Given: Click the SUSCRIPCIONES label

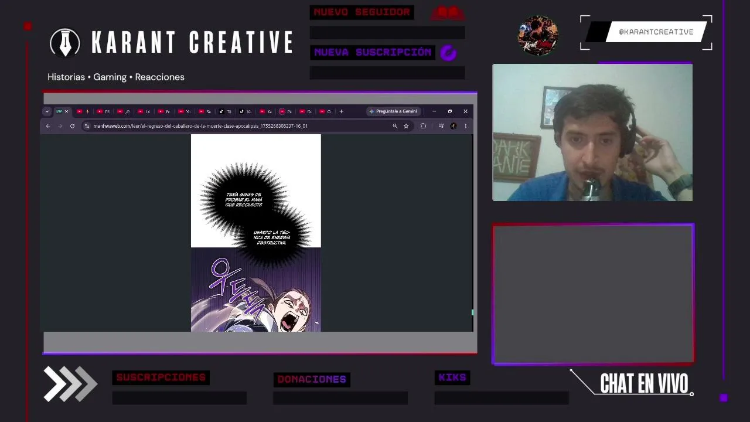Looking at the screenshot, I should [x=161, y=377].
